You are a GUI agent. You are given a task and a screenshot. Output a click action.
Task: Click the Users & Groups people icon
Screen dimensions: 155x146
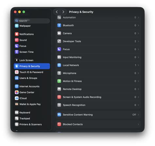[17, 78]
